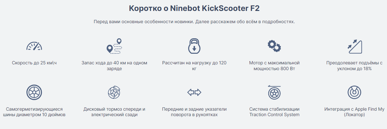Select the slope incline arrows icon
This screenshot has width=387, height=129.
(x=355, y=46)
